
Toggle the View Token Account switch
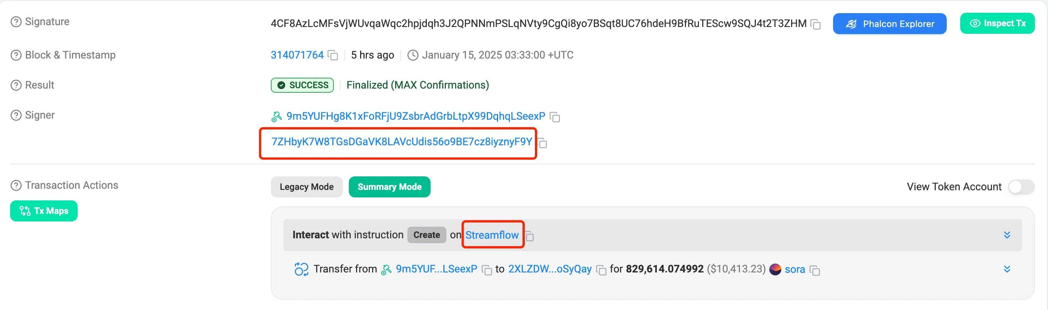coord(1021,187)
